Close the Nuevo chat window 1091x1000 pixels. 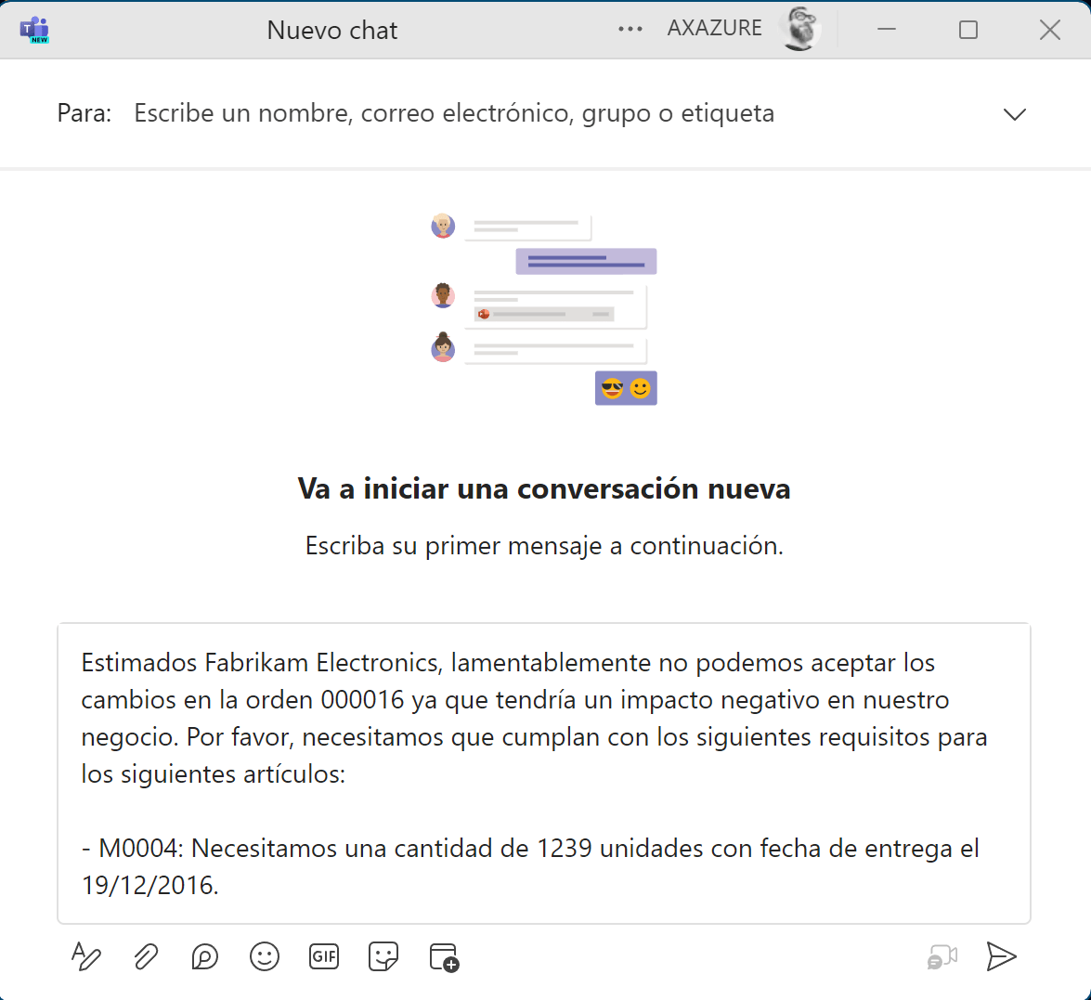point(1050,30)
